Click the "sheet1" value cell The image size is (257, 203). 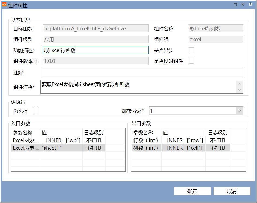coord(61,148)
